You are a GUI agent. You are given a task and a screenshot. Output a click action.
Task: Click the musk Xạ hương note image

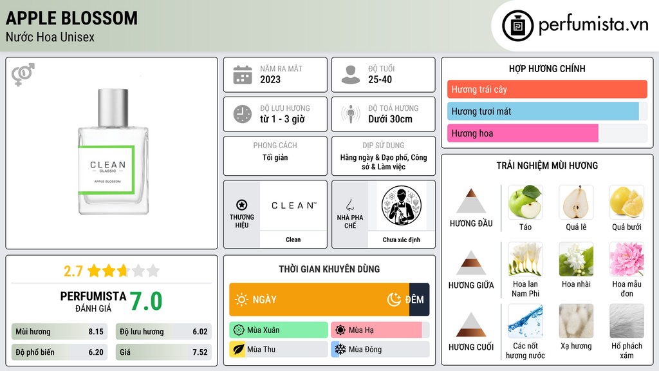click(x=576, y=321)
